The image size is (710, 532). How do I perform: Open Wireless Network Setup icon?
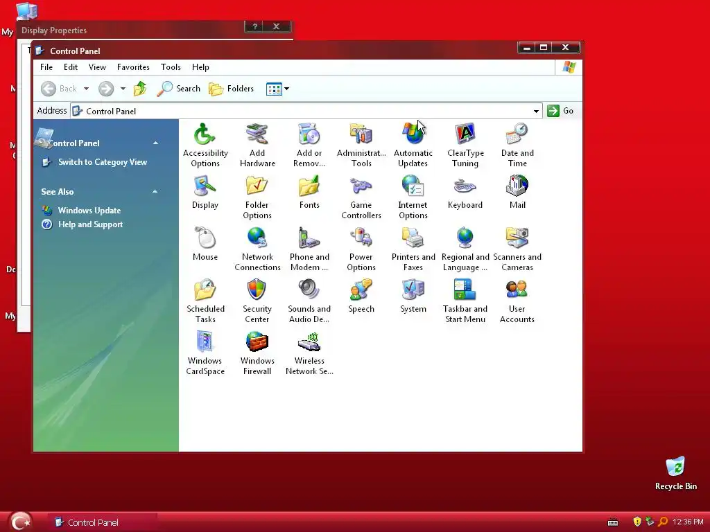[x=309, y=353]
